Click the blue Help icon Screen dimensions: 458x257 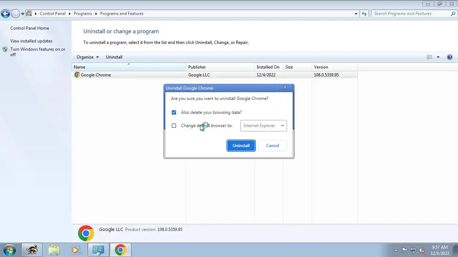point(450,57)
